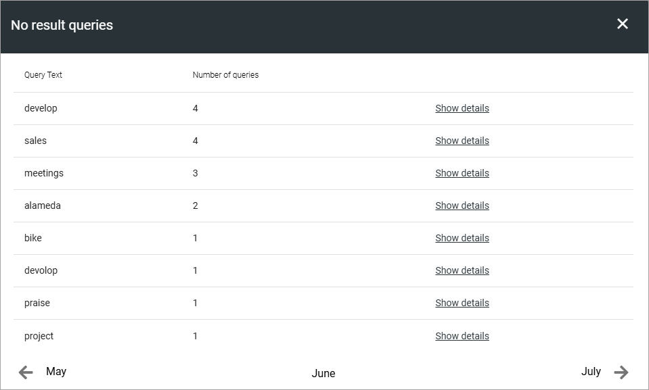Show details for the praise query
This screenshot has width=649, height=390.
click(x=462, y=303)
